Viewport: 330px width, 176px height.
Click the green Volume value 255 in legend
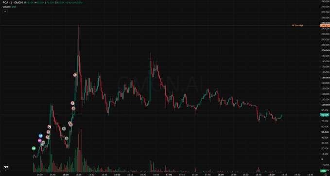[14, 7]
